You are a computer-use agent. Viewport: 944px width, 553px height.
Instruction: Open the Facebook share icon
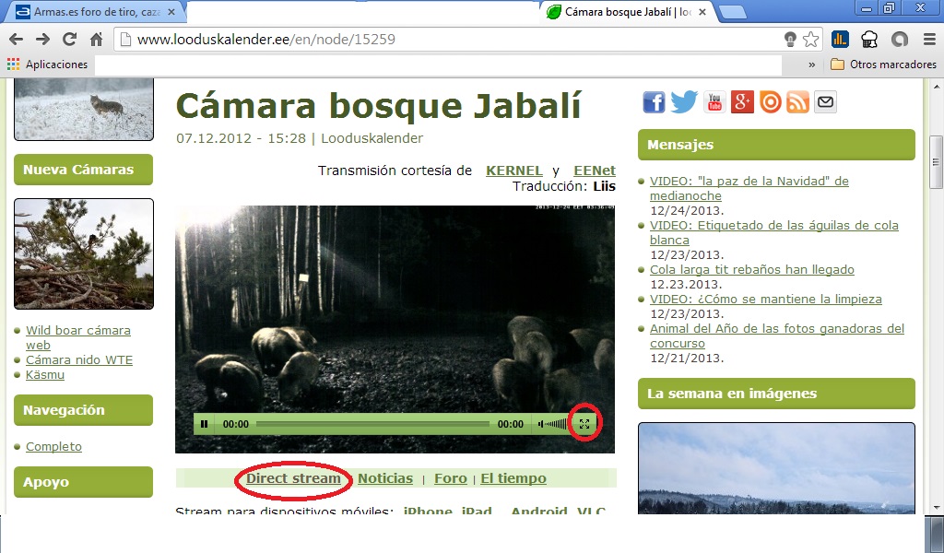654,102
